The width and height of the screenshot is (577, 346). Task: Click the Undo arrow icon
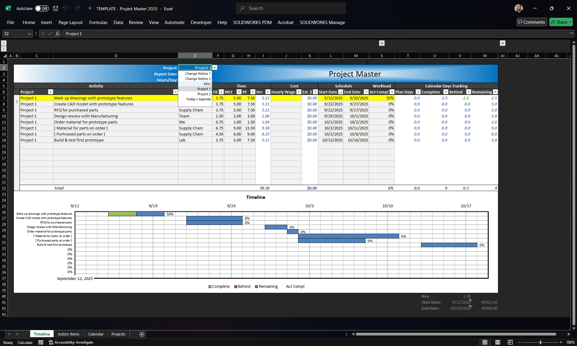[65, 8]
